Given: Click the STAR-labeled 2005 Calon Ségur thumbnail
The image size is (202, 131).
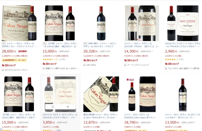Looking at the screenshot, I should (x=142, y=94).
